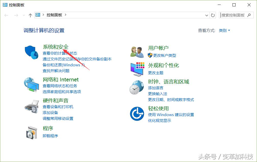Click 更换输入法 link

[158, 94]
